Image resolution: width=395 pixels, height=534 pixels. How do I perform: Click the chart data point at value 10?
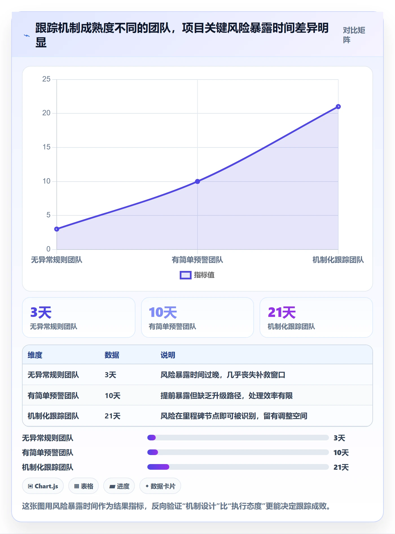[x=197, y=181]
